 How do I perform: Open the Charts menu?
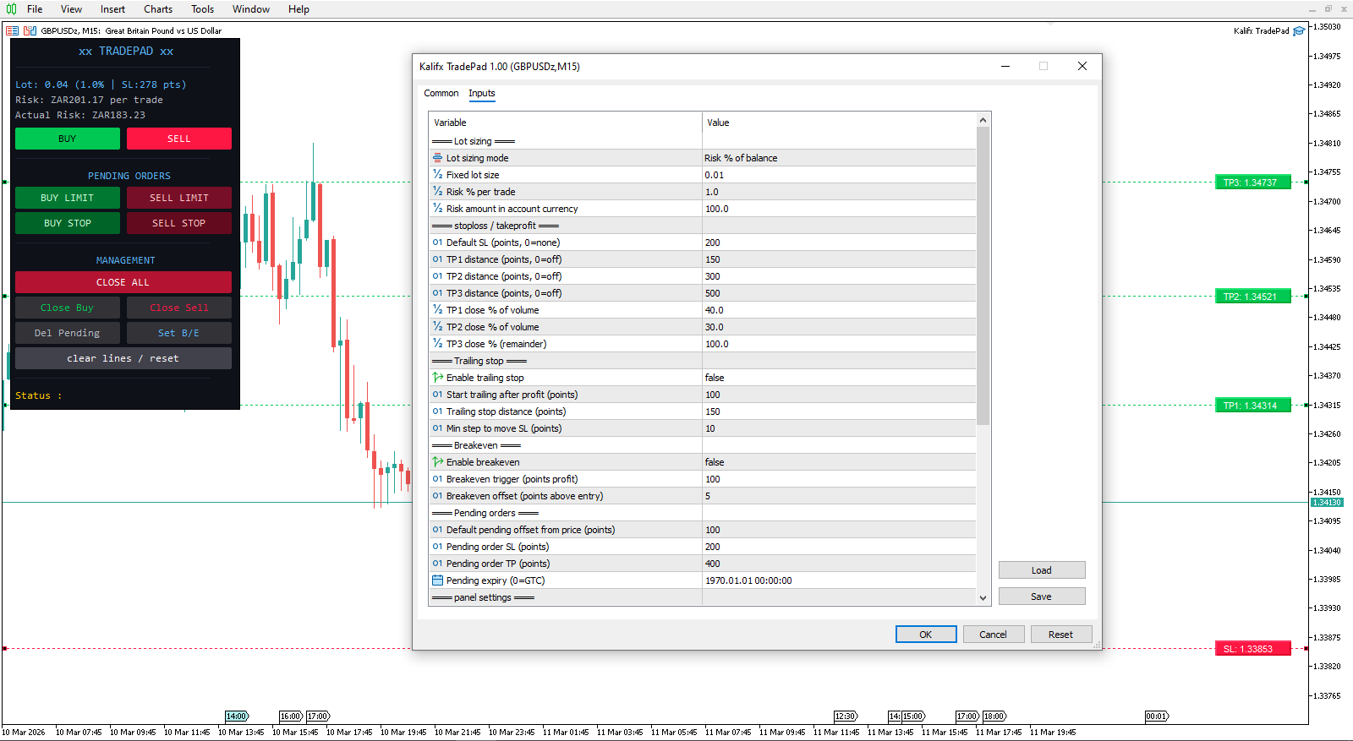pyautogui.click(x=158, y=9)
